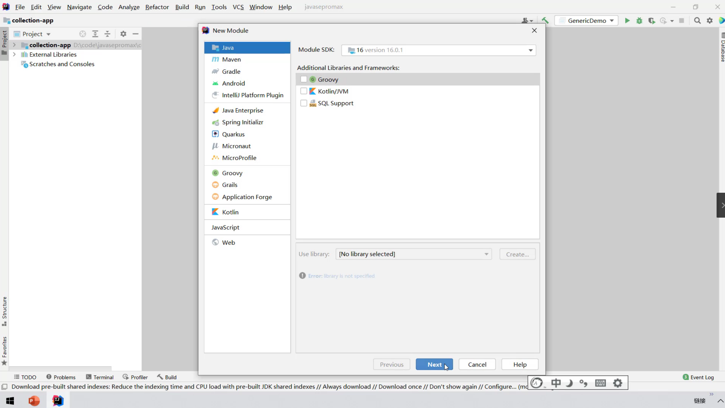Click the Debug bug icon
The height and width of the screenshot is (408, 725).
pyautogui.click(x=639, y=21)
